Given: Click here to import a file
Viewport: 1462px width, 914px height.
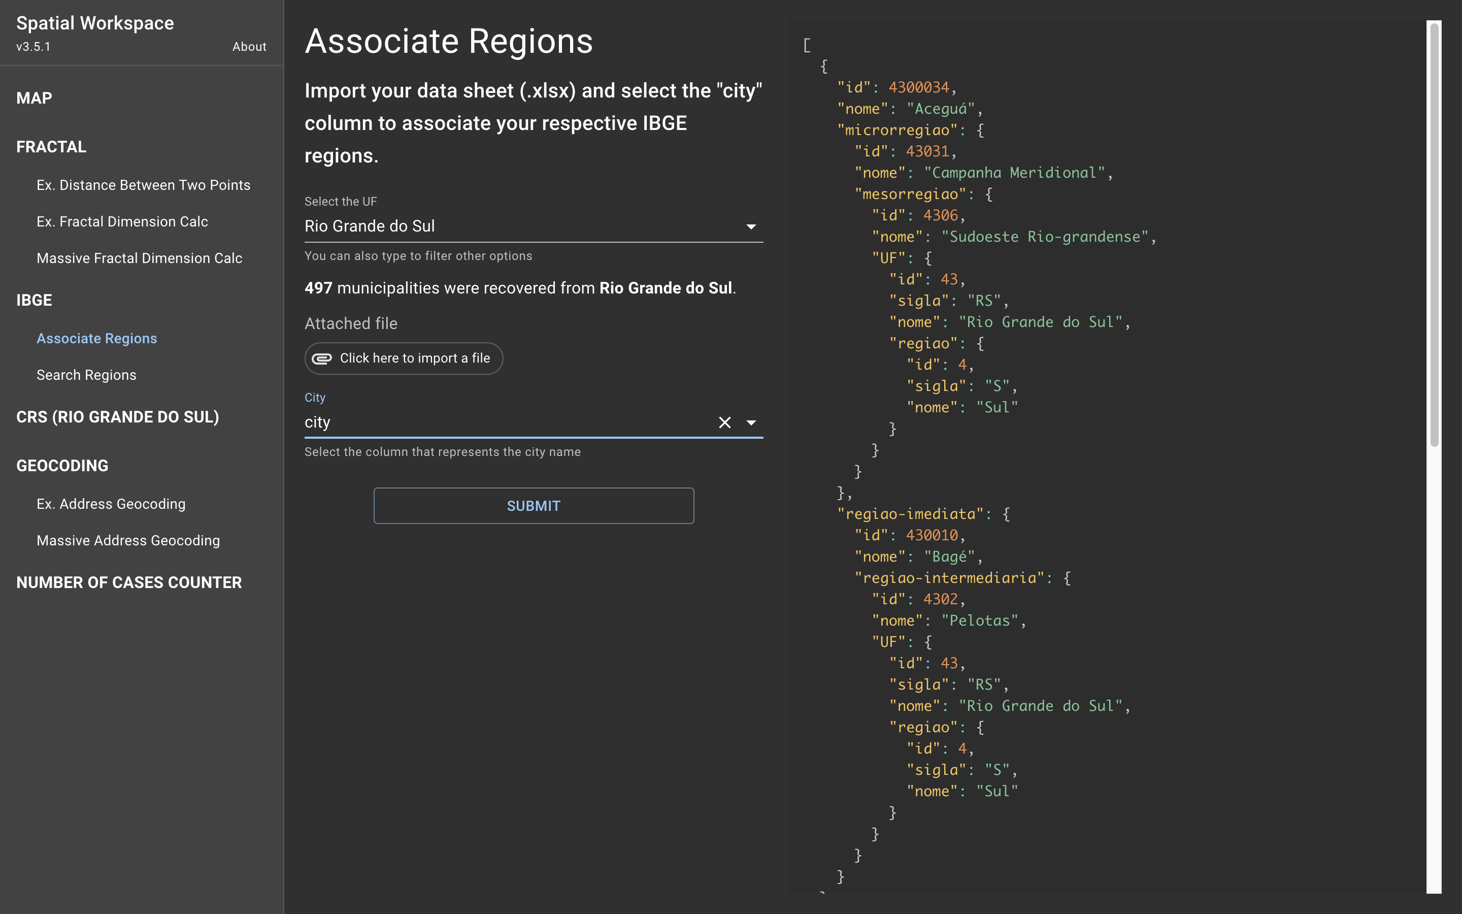Looking at the screenshot, I should coord(414,358).
